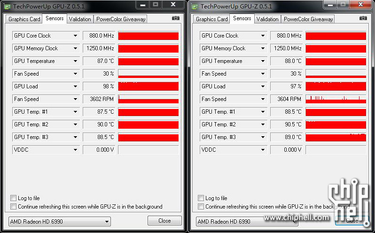Image resolution: width=375 pixels, height=233 pixels.
Task: Enable Log to file in right window
Action: point(201,198)
